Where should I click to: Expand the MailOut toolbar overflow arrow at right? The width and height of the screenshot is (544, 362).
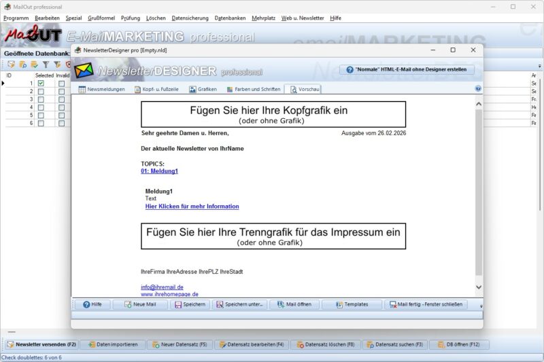(x=539, y=66)
